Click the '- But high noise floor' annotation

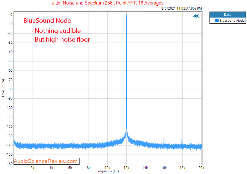tap(61, 39)
